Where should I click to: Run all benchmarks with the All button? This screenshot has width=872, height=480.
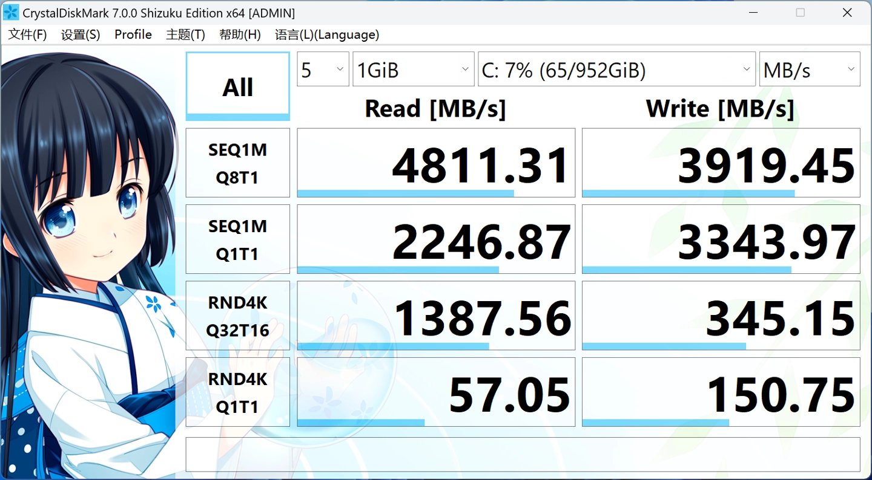coord(237,86)
